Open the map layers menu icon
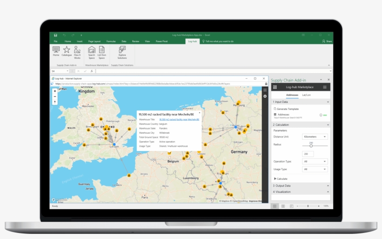Screen dimensions: 382x239 (x=265, y=90)
